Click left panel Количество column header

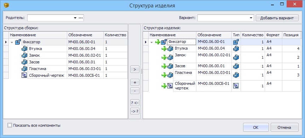pyautogui.click(x=116, y=35)
